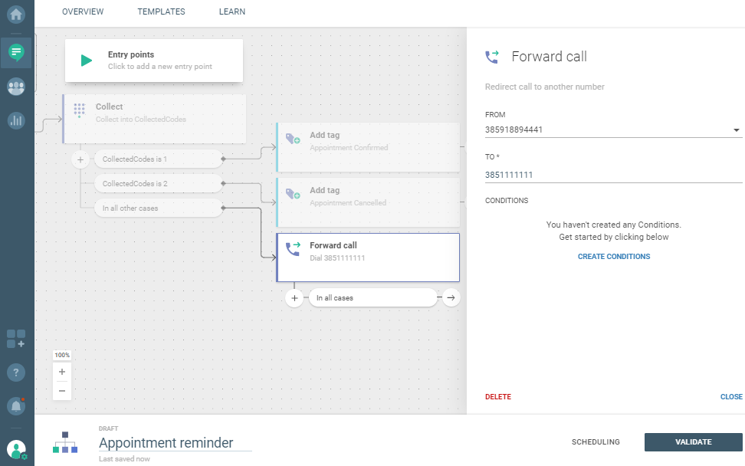Open the help question mark icon
Screen dimensions: 745x466
click(x=16, y=372)
